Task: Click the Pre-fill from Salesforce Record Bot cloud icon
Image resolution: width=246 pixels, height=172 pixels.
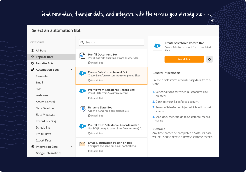Action: 82,91
